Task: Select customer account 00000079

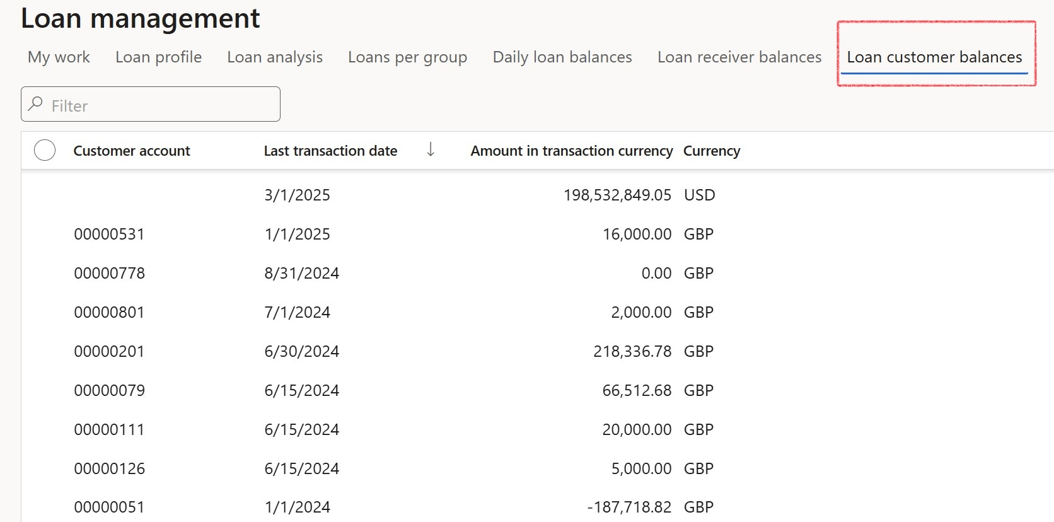Action: [109, 390]
